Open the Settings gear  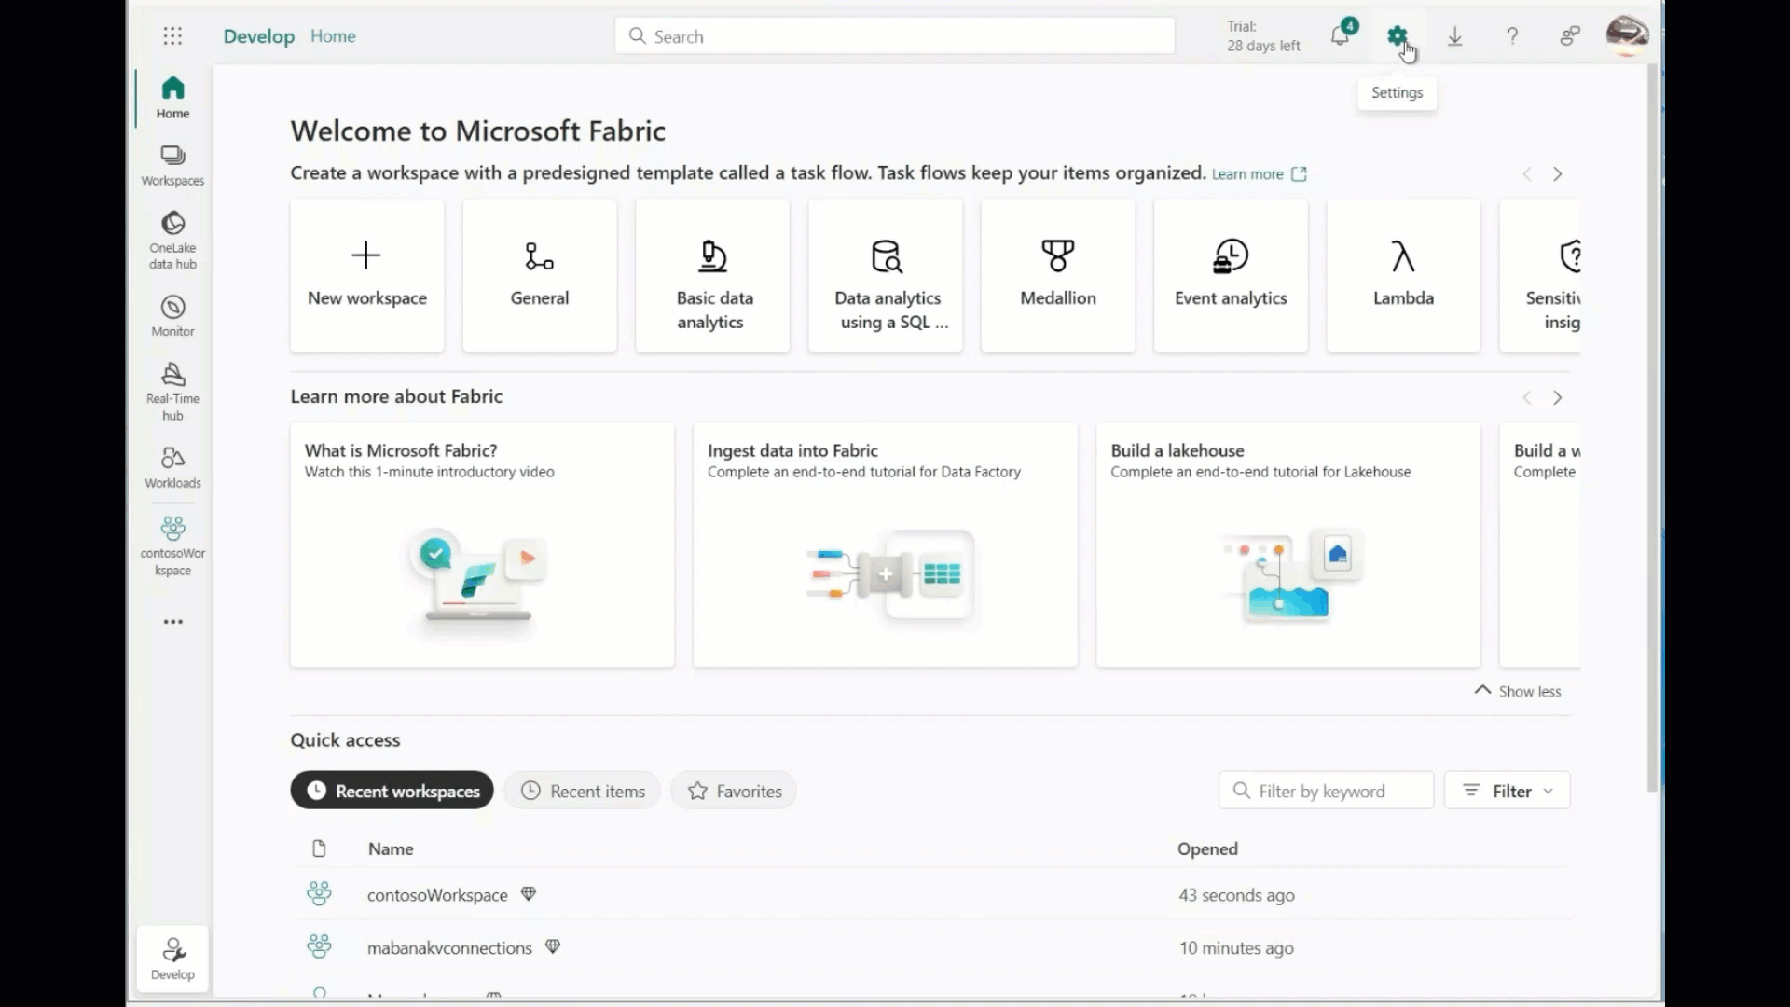coord(1397,36)
